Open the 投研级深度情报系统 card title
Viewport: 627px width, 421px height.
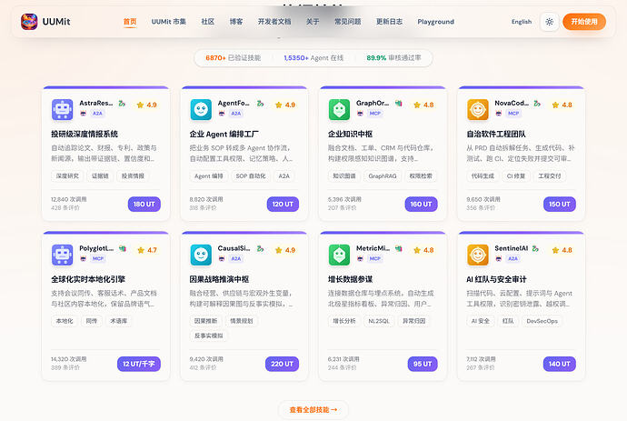coord(85,134)
